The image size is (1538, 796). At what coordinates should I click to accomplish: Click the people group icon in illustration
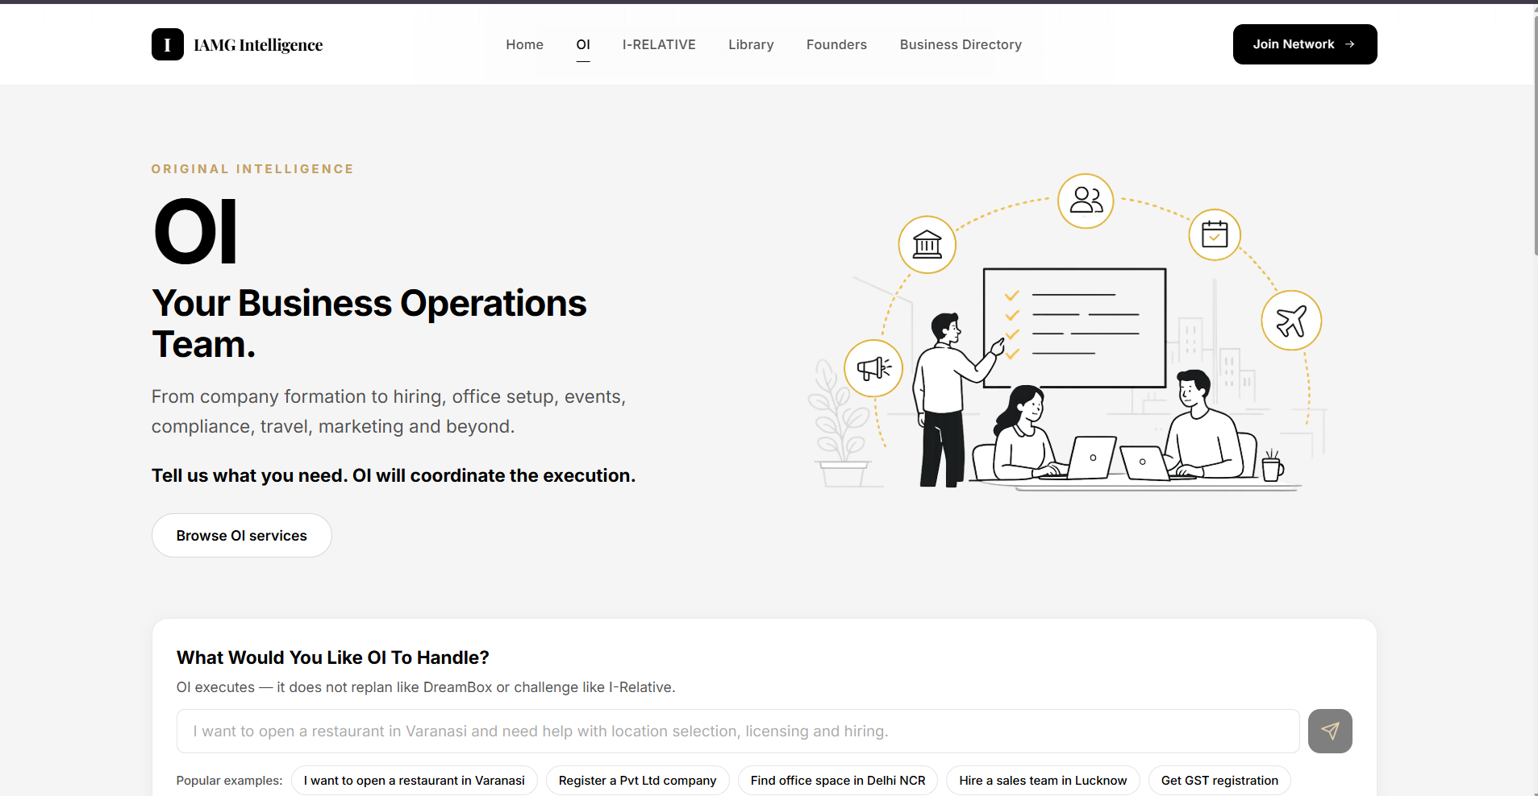click(1086, 201)
